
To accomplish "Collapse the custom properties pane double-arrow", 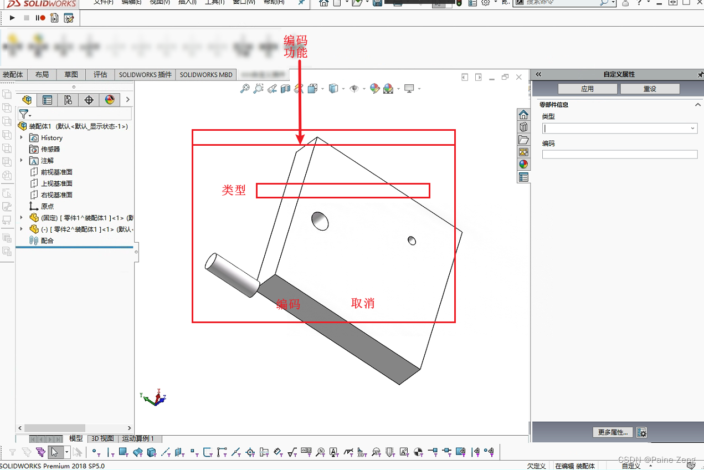I will [x=538, y=74].
